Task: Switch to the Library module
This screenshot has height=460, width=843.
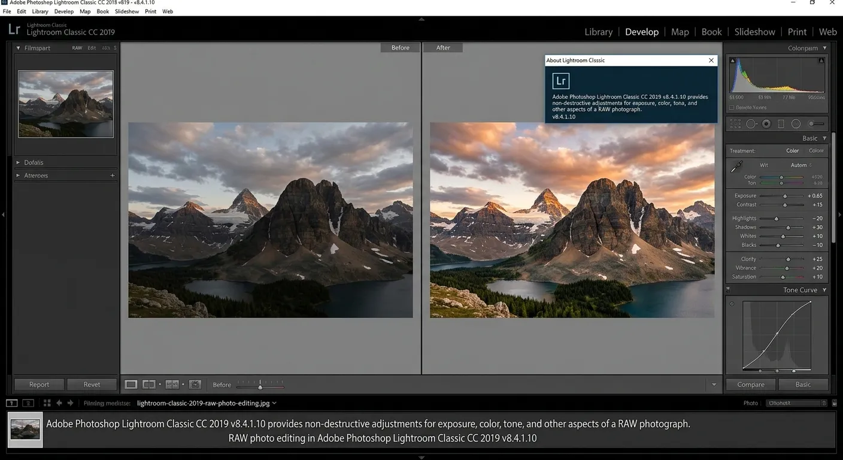Action: click(x=599, y=32)
